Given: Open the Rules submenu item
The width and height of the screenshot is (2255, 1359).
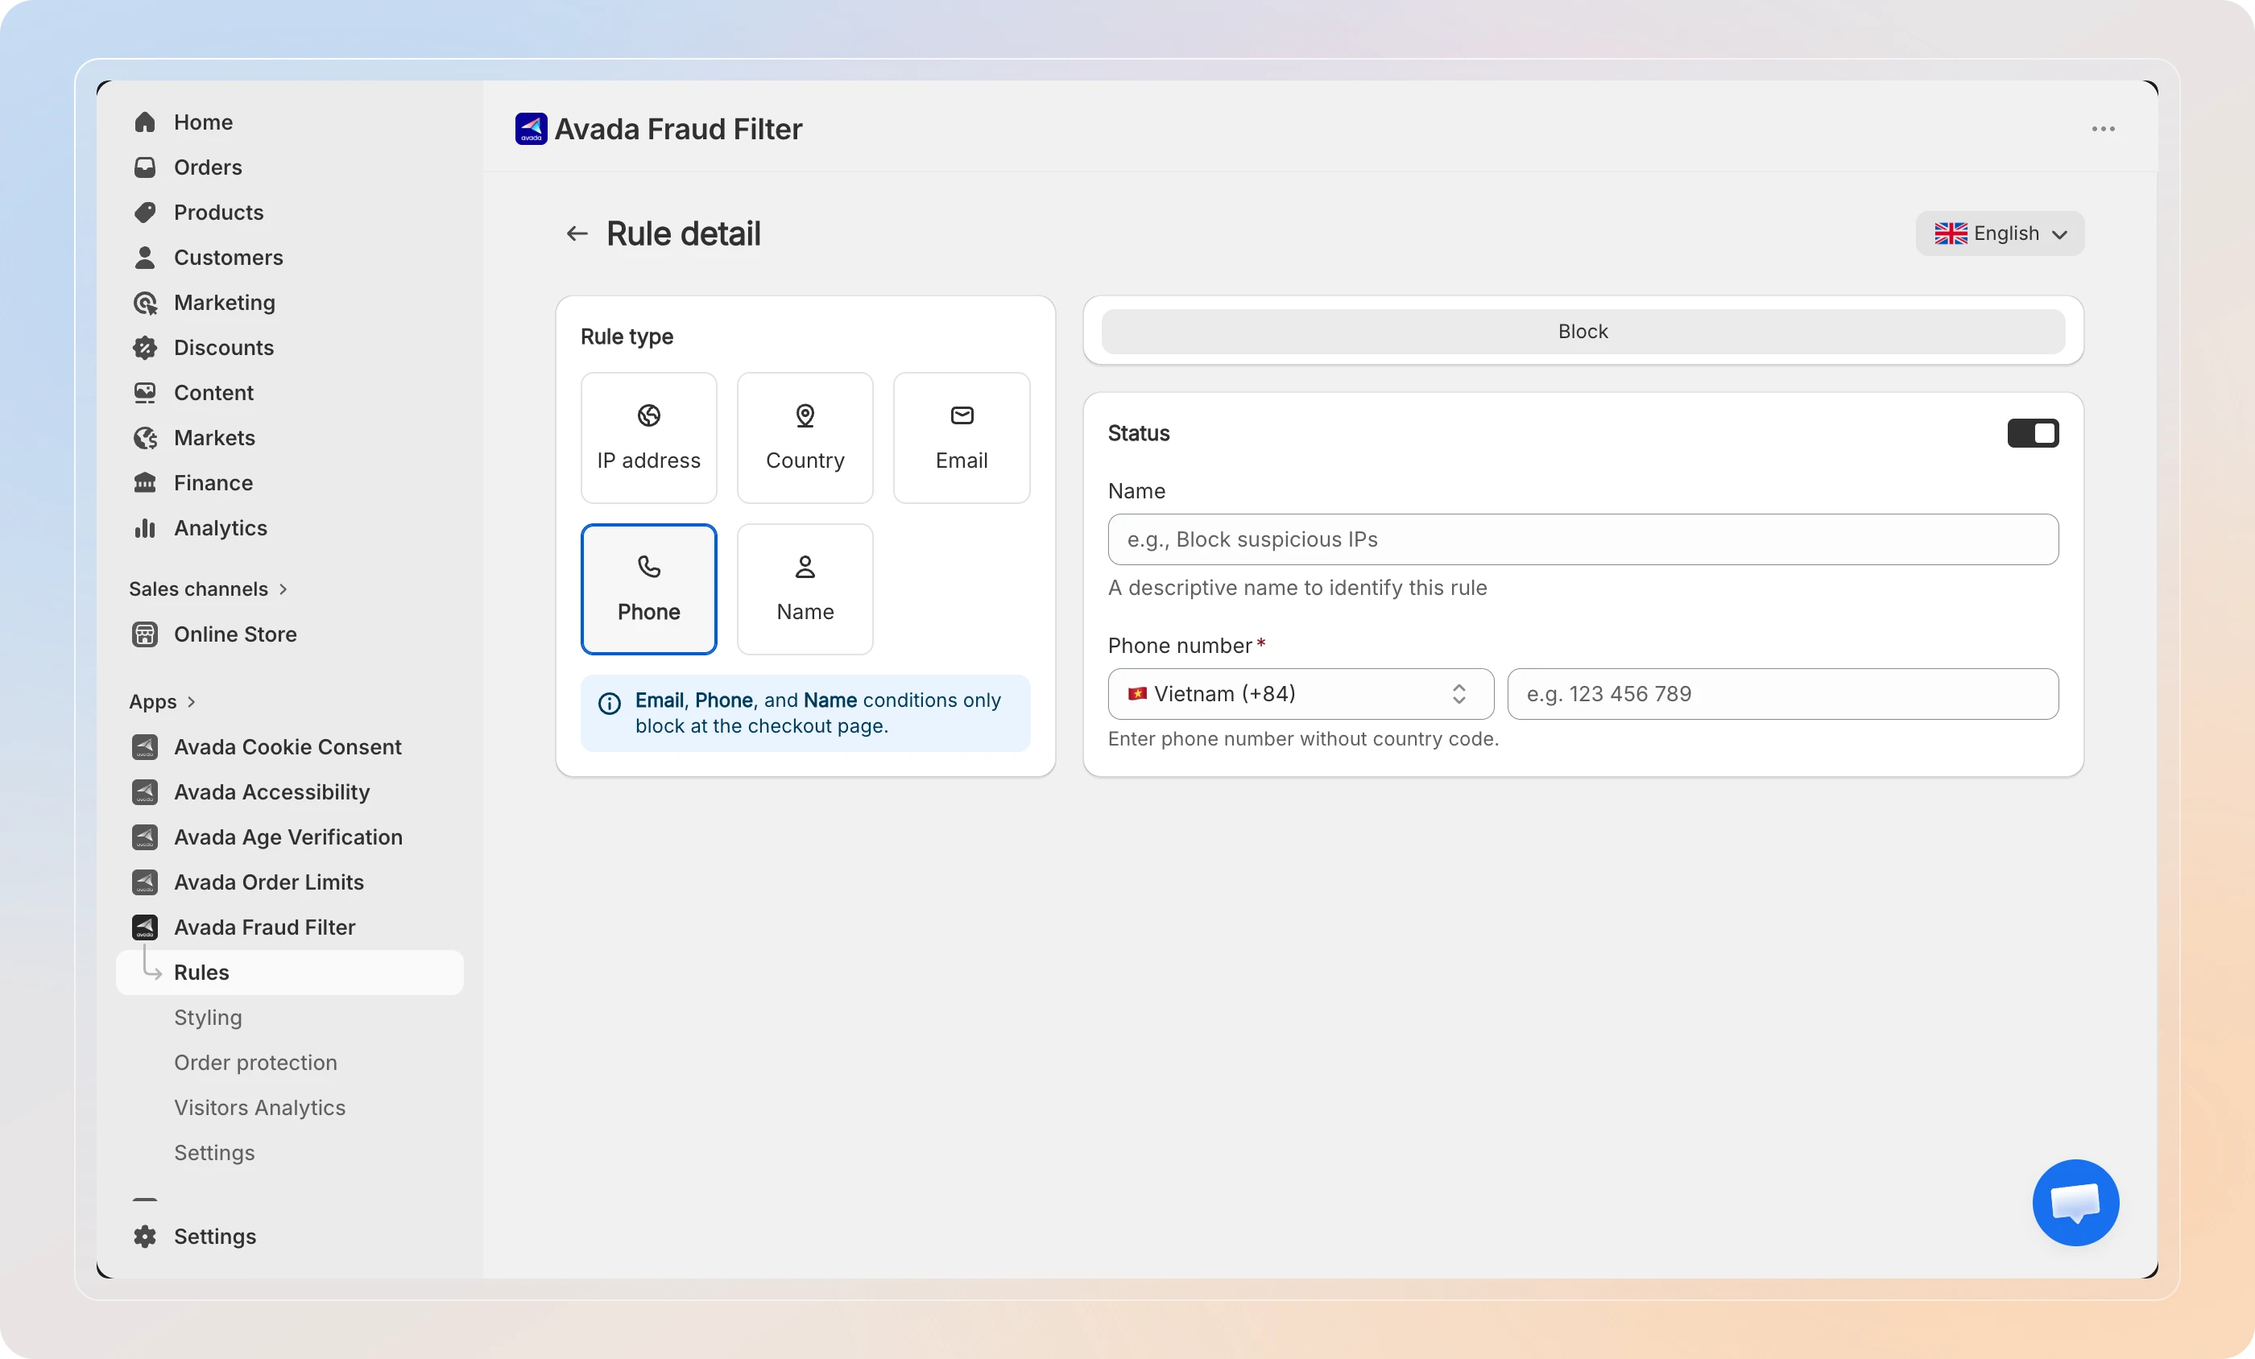Looking at the screenshot, I should tap(290, 972).
